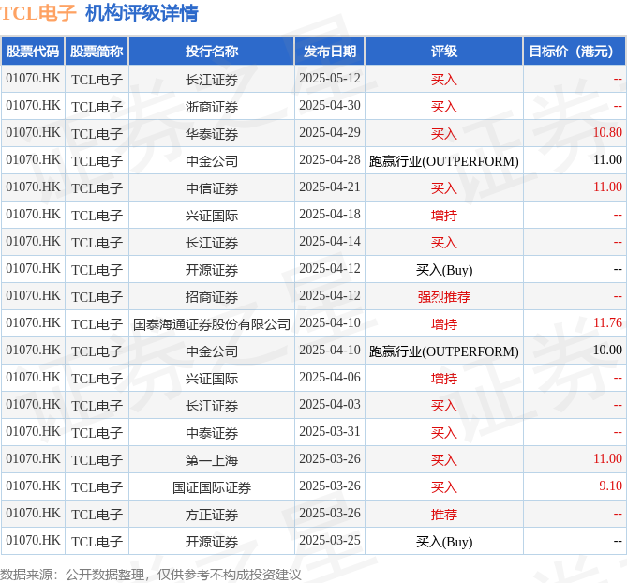Click the 发布日期 column header

[x=330, y=52]
